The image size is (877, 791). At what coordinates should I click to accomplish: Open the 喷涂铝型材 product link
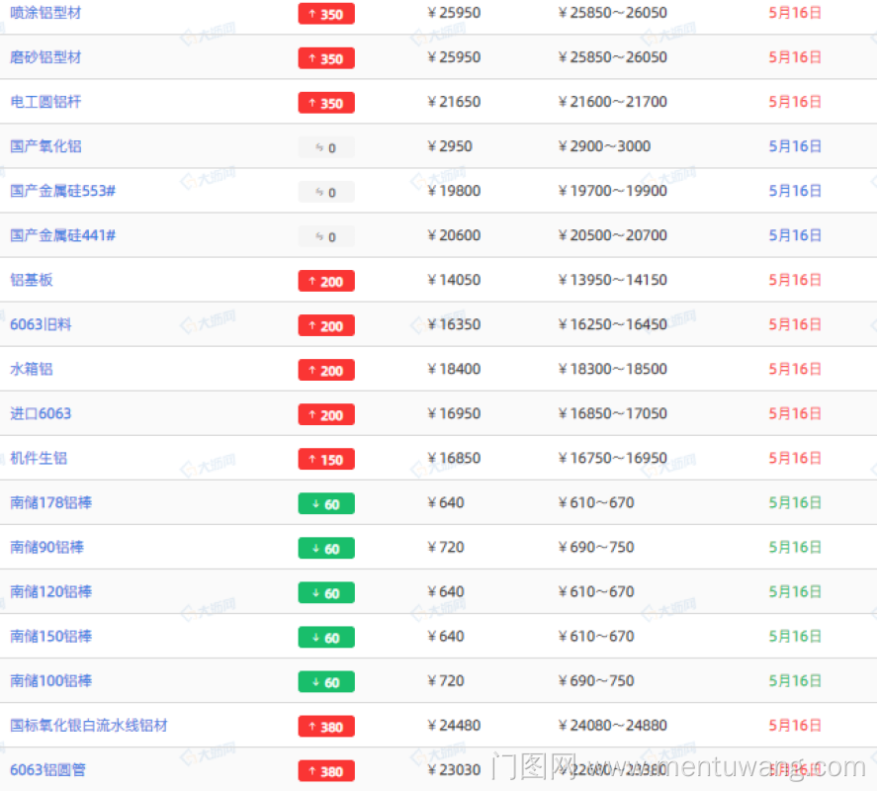click(45, 13)
